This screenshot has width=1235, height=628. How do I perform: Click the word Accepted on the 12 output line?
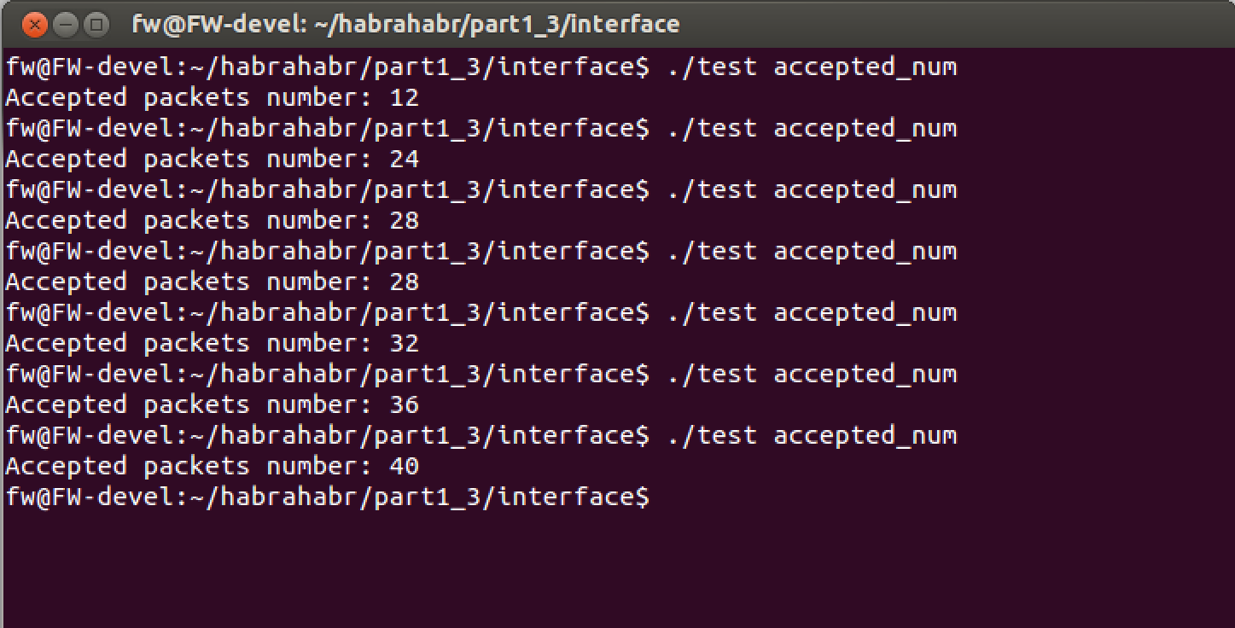(x=66, y=98)
